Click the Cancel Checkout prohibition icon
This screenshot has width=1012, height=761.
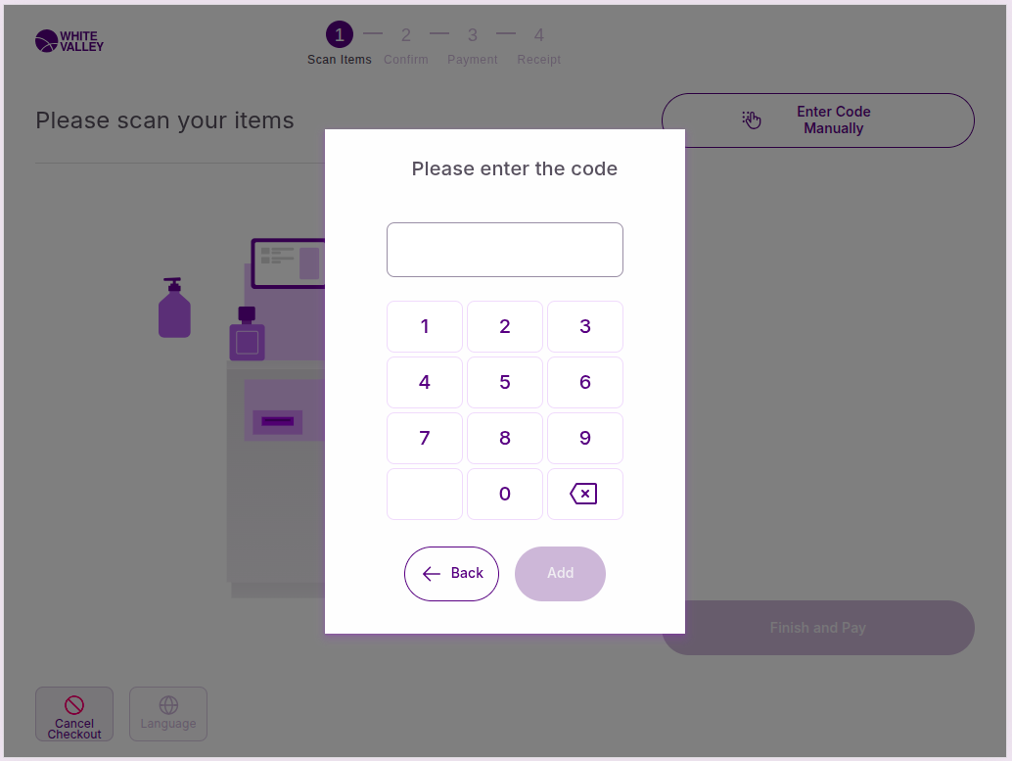(x=74, y=705)
